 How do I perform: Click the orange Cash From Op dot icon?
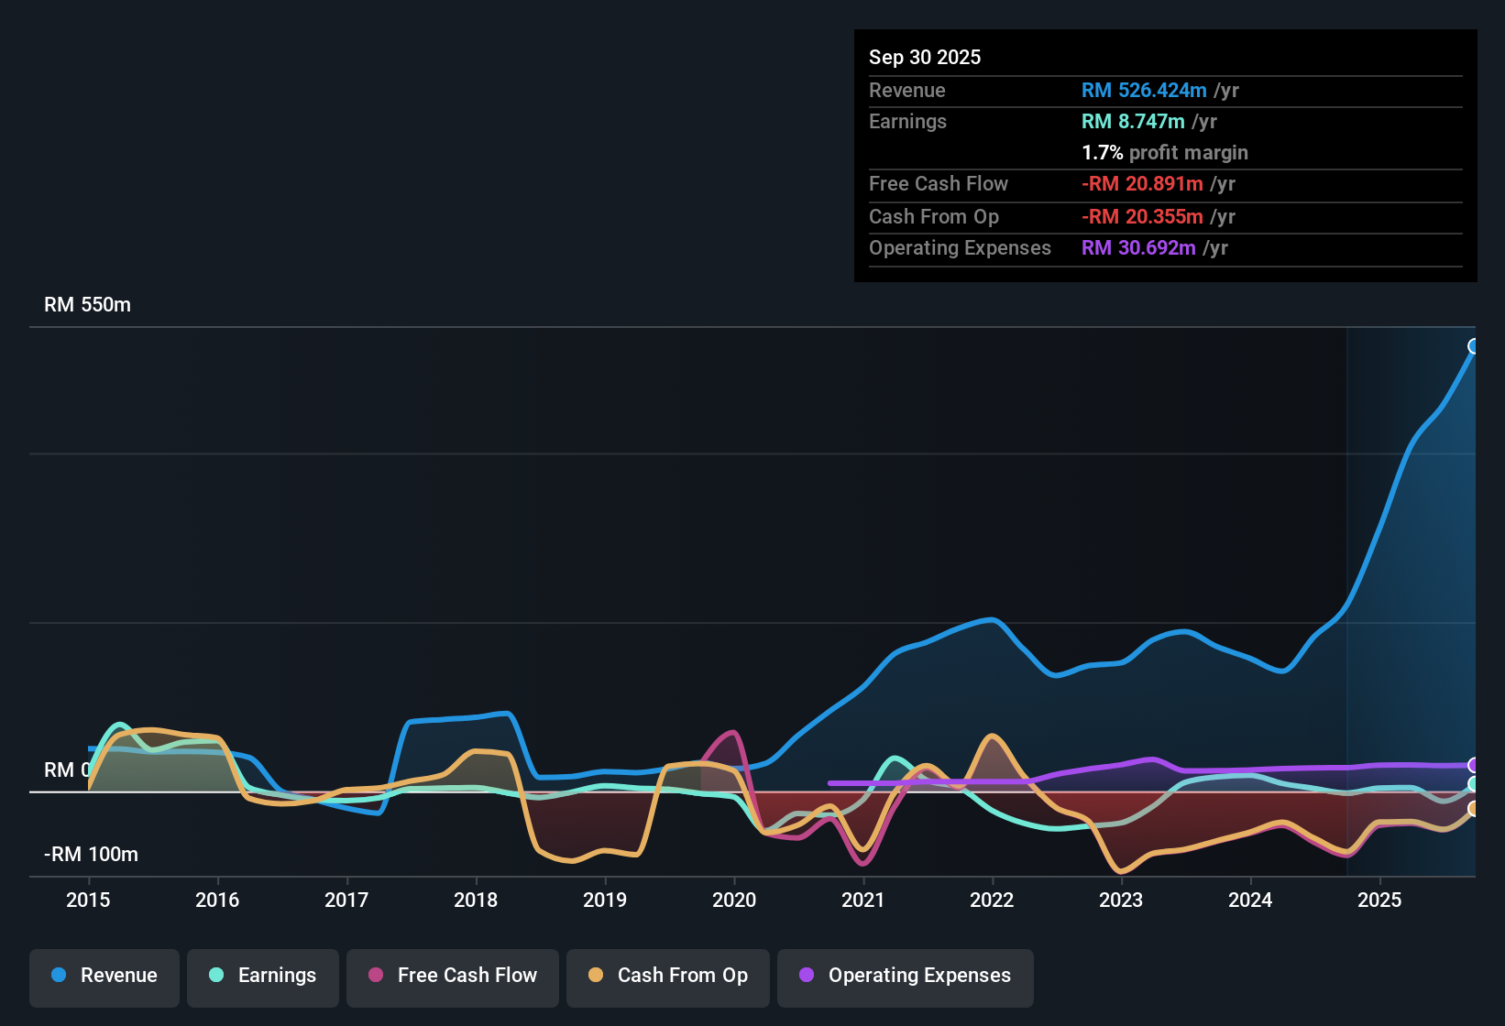[x=596, y=976]
